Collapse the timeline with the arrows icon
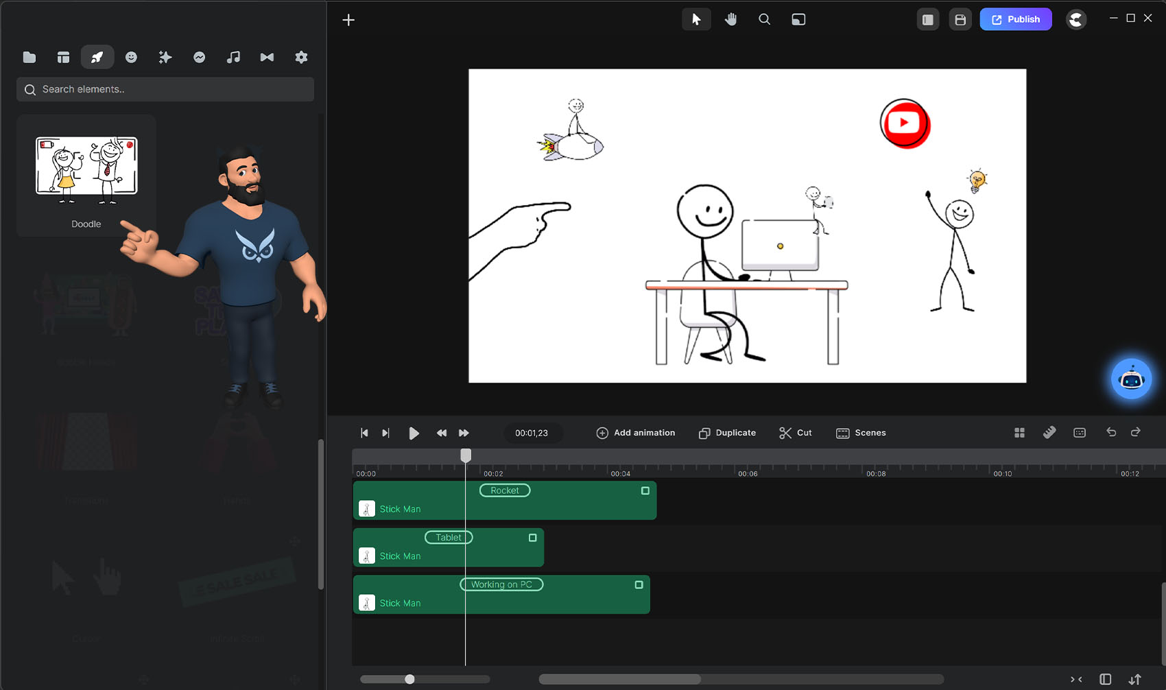 click(1076, 679)
